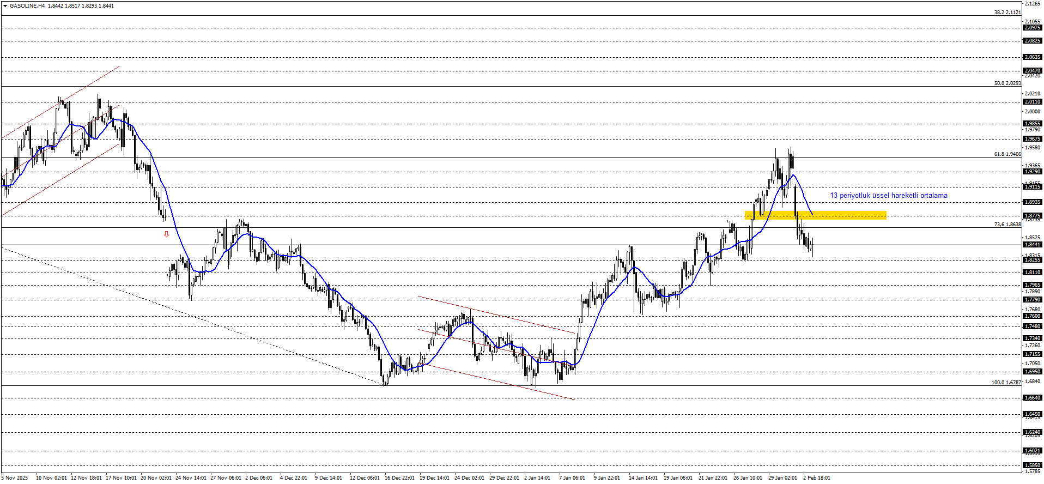Screen dimensions: 1044x484
Task: Select the 1.9675 price level tag
Action: 1033,139
